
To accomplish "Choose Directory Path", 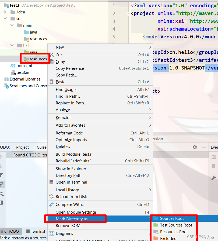I will coord(100,176).
